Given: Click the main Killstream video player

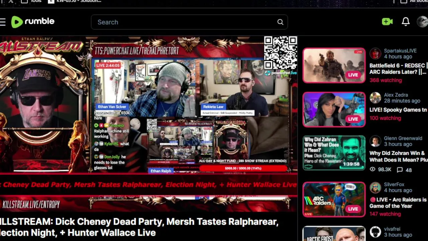Looking at the screenshot, I should [148, 124].
